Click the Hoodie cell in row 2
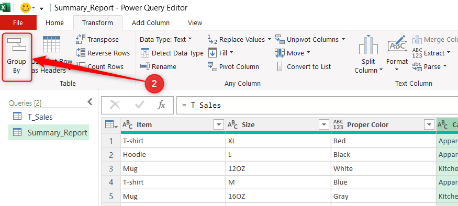 coord(173,155)
